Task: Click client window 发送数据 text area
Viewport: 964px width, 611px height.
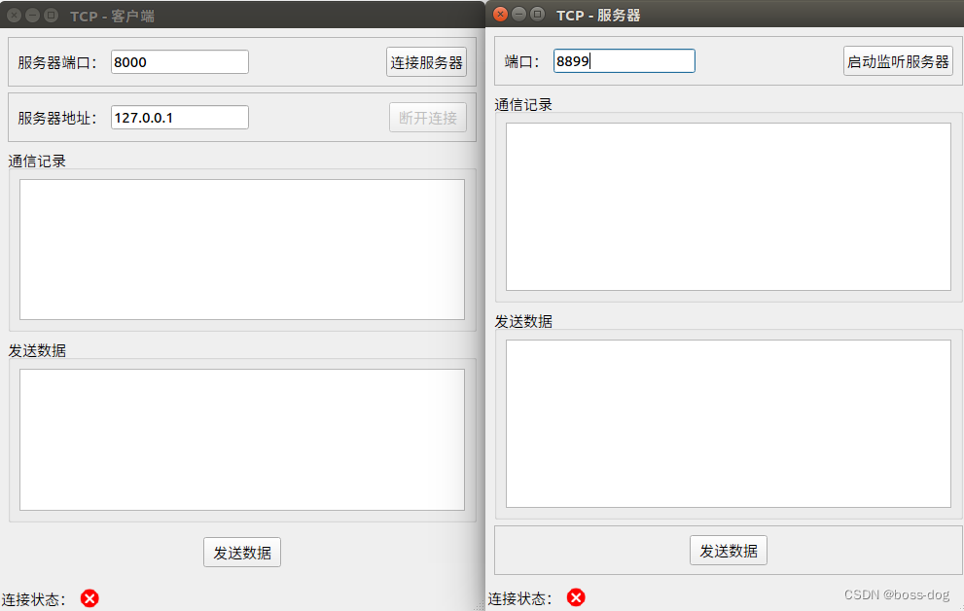Action: click(241, 440)
